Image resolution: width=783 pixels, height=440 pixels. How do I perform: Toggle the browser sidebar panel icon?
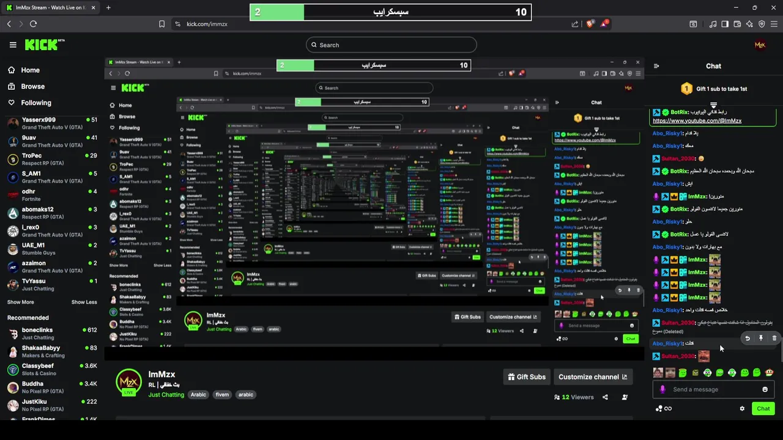725,24
